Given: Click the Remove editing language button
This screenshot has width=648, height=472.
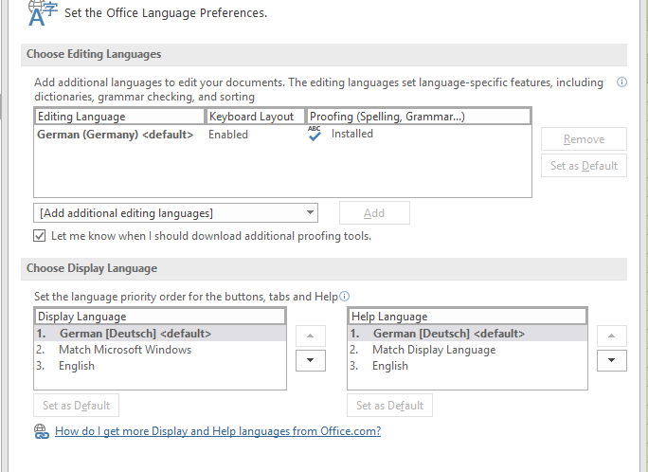Looking at the screenshot, I should [584, 139].
